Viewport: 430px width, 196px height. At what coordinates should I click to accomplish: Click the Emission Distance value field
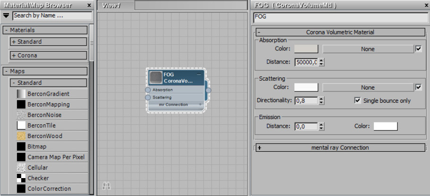coord(306,126)
